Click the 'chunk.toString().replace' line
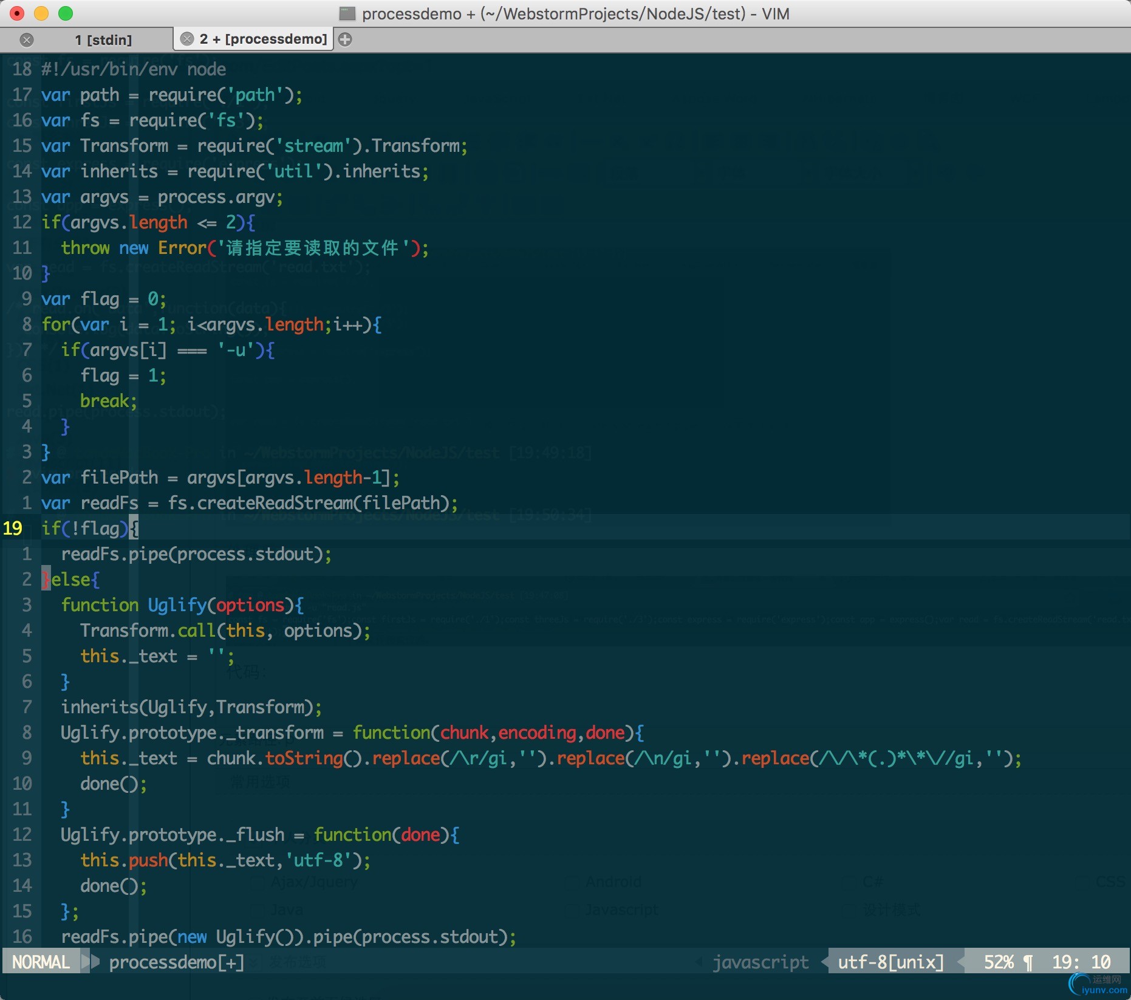The width and height of the screenshot is (1131, 1000). 551,758
